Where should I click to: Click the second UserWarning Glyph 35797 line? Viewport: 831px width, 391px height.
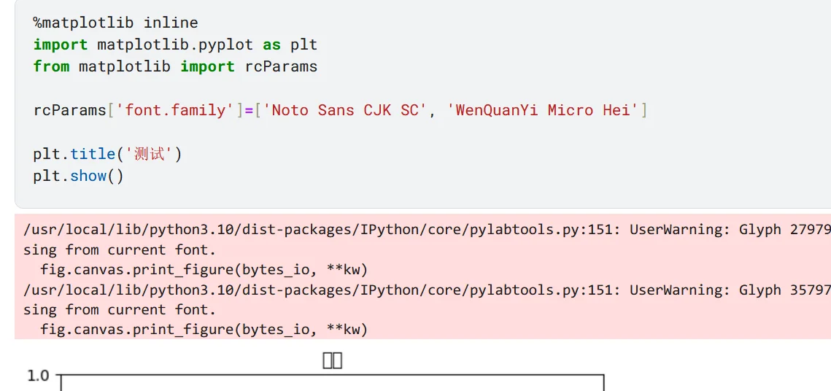click(427, 290)
